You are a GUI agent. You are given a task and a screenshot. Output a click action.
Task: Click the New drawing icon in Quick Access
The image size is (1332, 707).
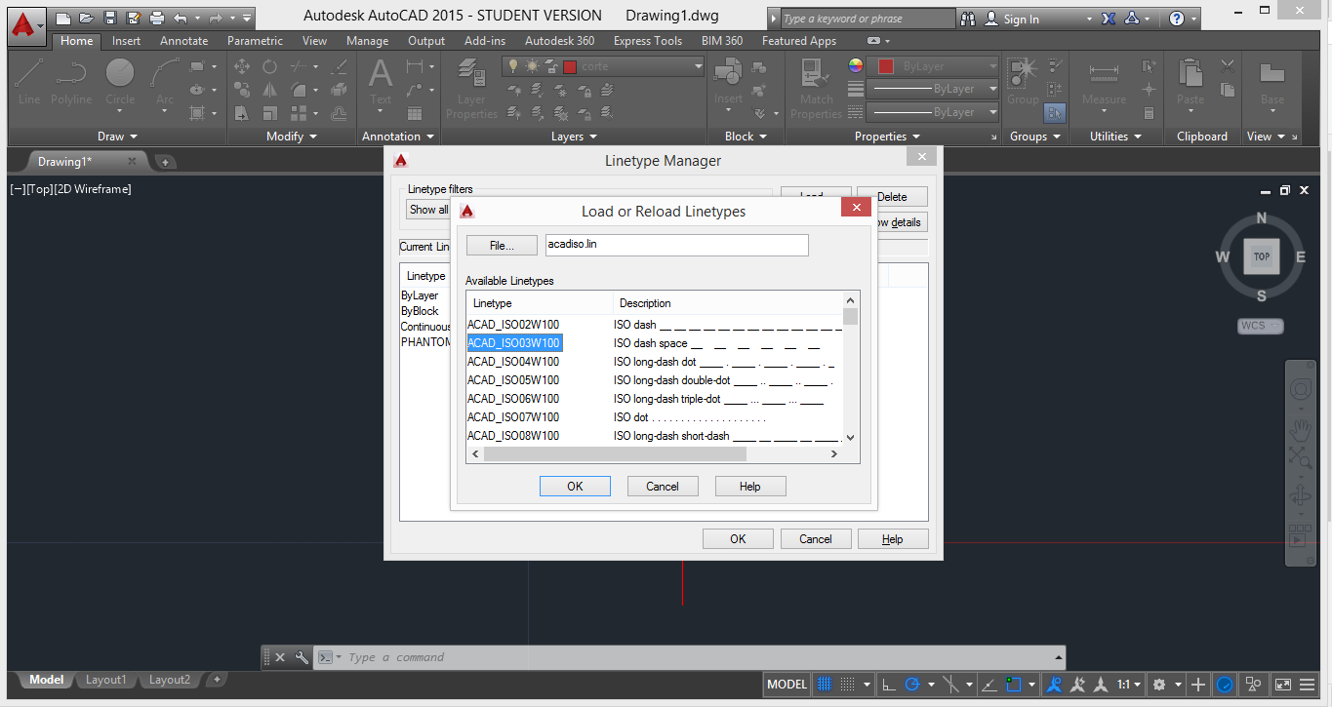pos(63,18)
